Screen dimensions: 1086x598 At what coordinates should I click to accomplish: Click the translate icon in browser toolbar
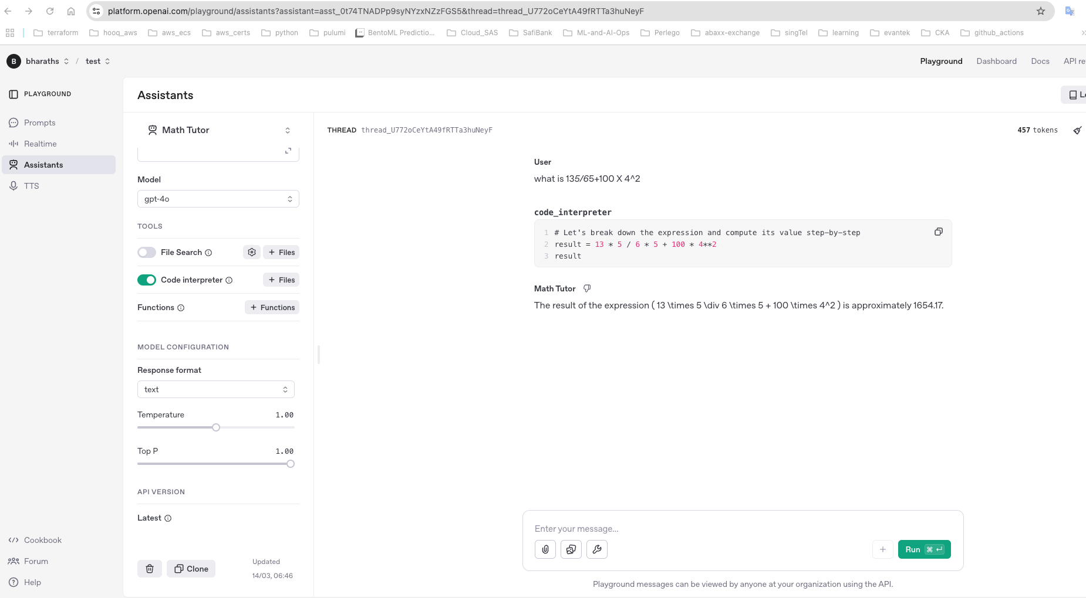coord(1070,11)
